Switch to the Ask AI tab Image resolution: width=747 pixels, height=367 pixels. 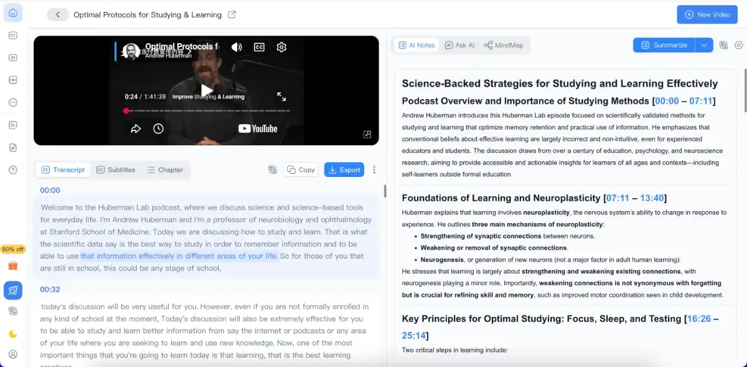click(459, 45)
